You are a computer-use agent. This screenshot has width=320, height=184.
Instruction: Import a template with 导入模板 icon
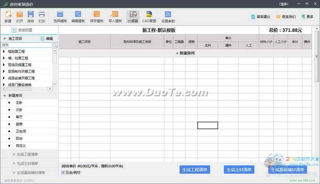click(115, 16)
